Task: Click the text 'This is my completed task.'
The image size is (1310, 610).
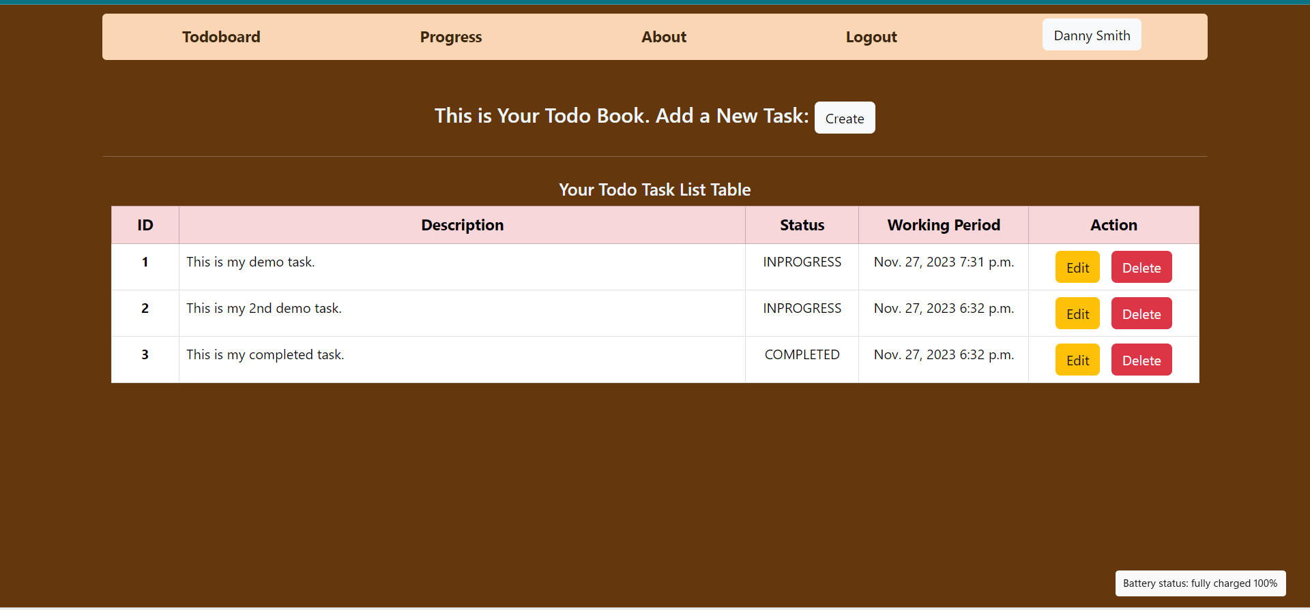Action: (x=265, y=355)
